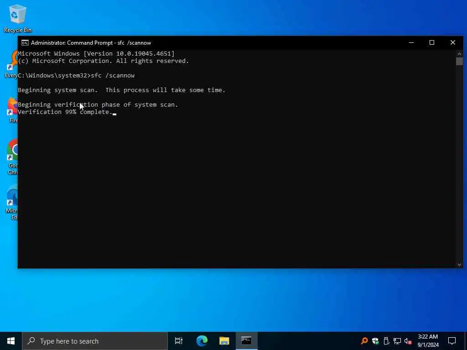Click the '(c) Microsoft Corporation' line
Viewport: 467px width, 350px height.
103,61
